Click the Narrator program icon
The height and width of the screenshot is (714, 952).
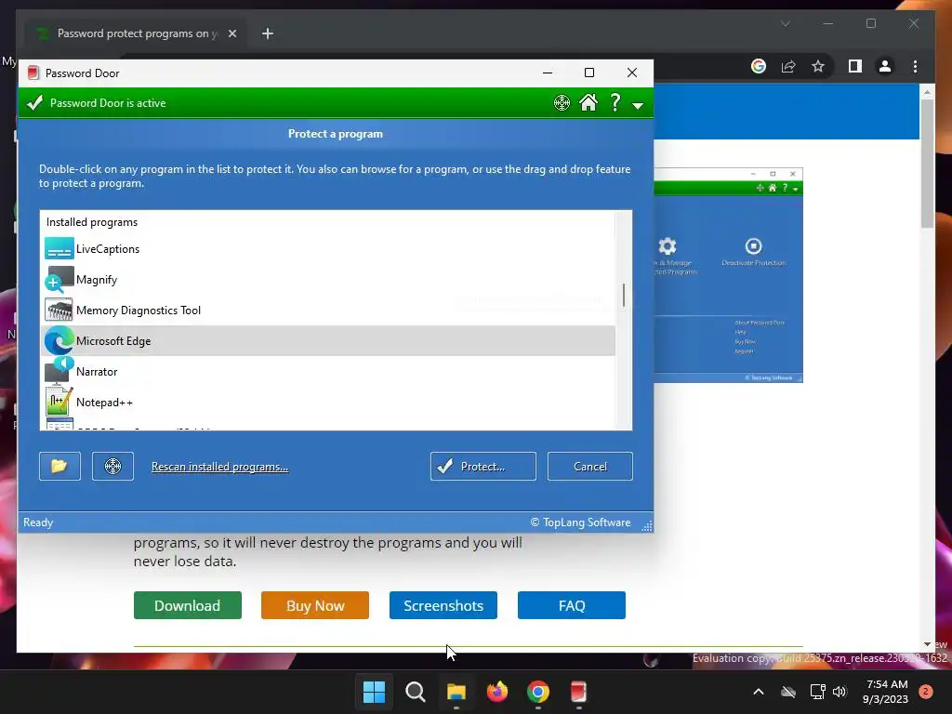[x=59, y=372]
